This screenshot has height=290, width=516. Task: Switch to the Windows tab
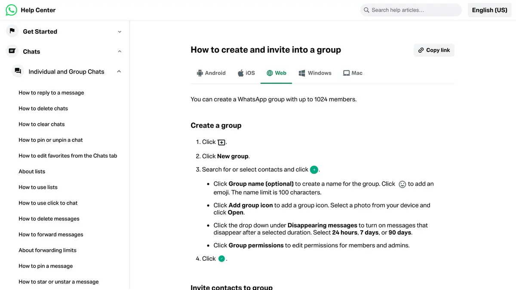pyautogui.click(x=315, y=73)
